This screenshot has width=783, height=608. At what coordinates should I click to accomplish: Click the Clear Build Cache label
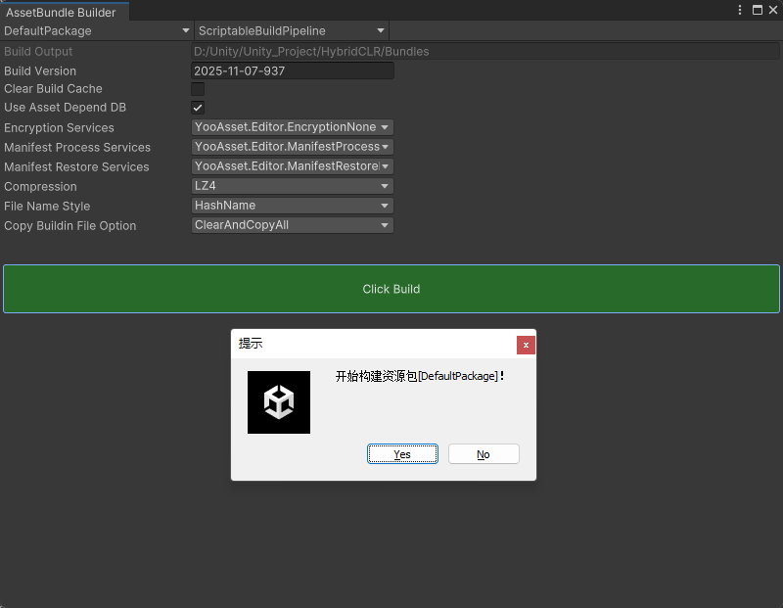pos(53,89)
